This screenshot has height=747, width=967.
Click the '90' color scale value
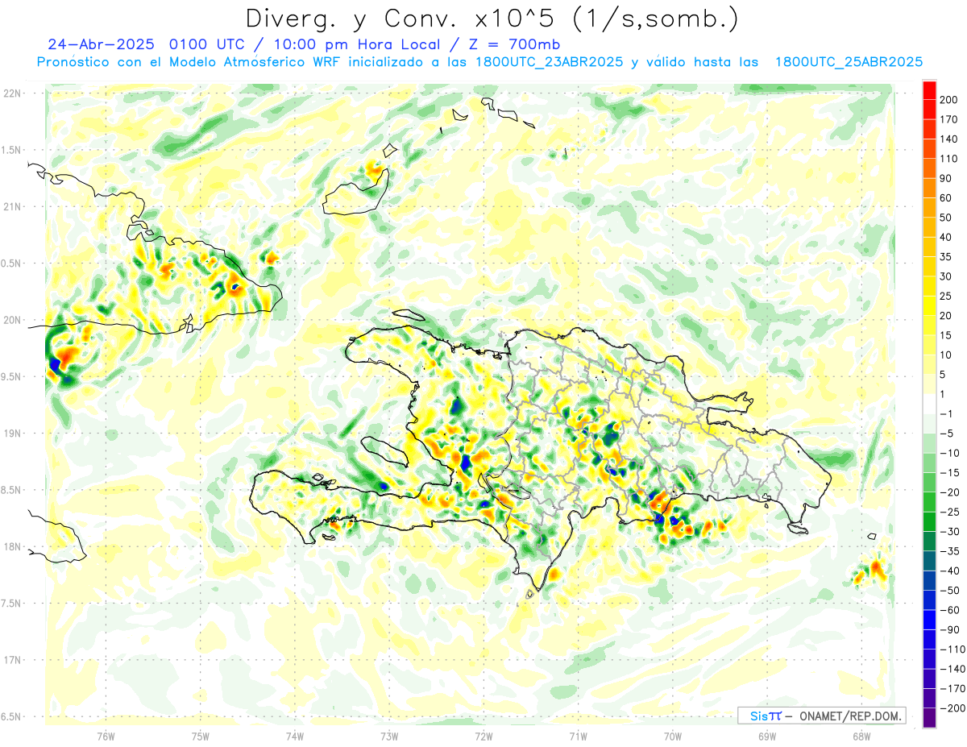coord(946,178)
